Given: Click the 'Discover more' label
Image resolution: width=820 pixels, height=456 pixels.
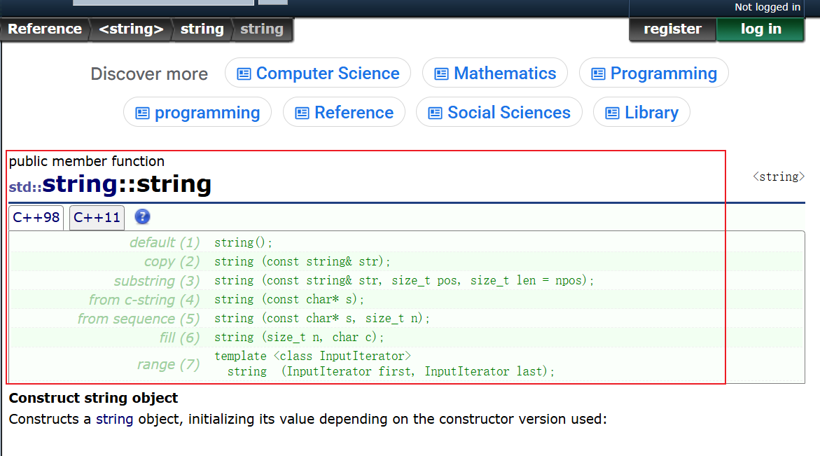Looking at the screenshot, I should tap(149, 74).
